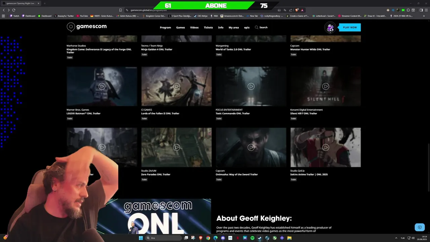This screenshot has height=242, width=430.
Task: Select the gamescom Opening Night Live tab
Action: (x=21, y=3)
